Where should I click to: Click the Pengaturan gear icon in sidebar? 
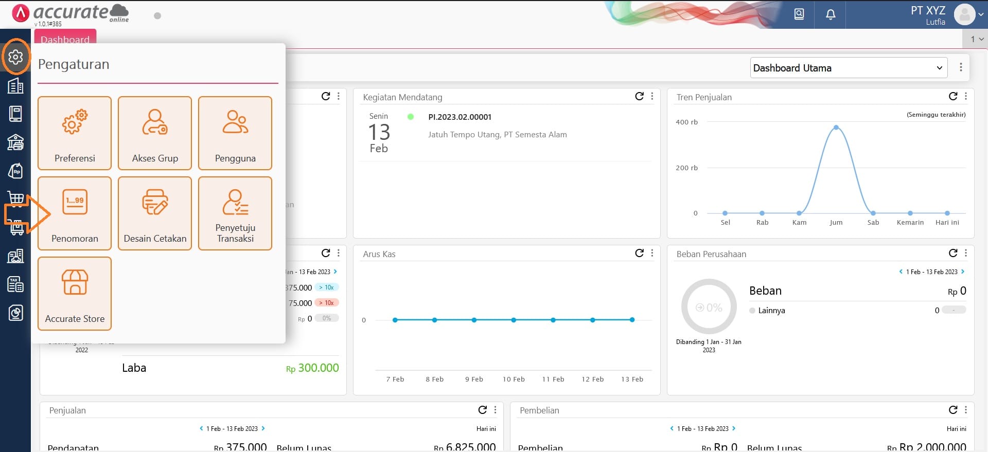point(16,57)
